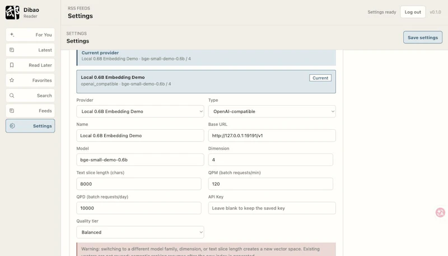The width and height of the screenshot is (448, 256).
Task: Click the newspaper icon beside Latest
Action: 12,50
